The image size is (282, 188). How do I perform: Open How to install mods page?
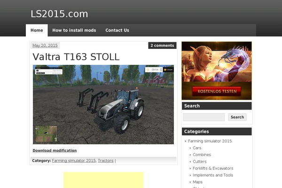click(74, 30)
